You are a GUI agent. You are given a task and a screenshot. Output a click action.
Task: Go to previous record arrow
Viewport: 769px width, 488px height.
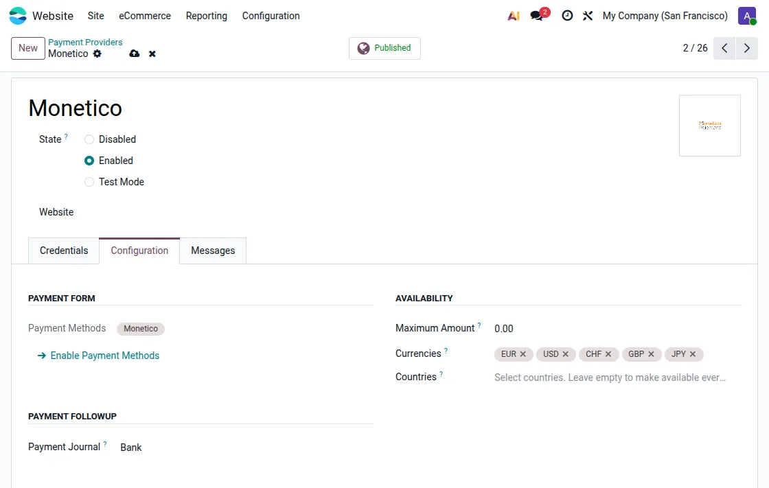click(x=724, y=48)
